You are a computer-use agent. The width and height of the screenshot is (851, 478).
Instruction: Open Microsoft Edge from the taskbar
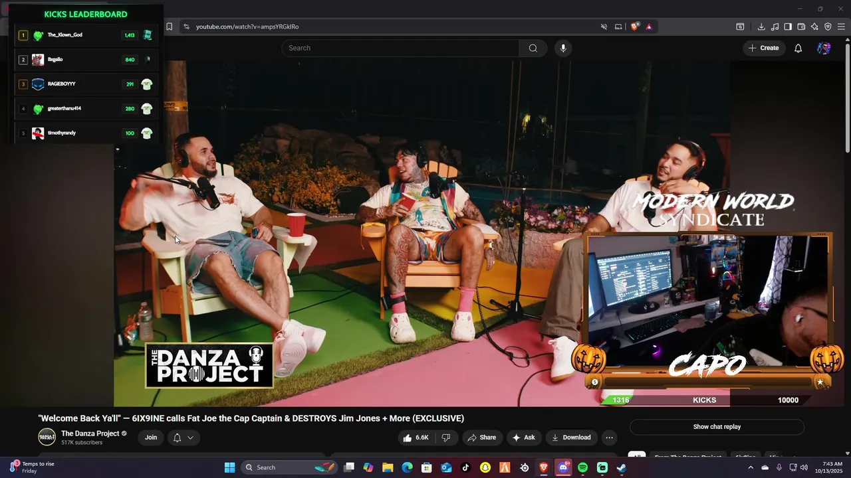point(407,467)
